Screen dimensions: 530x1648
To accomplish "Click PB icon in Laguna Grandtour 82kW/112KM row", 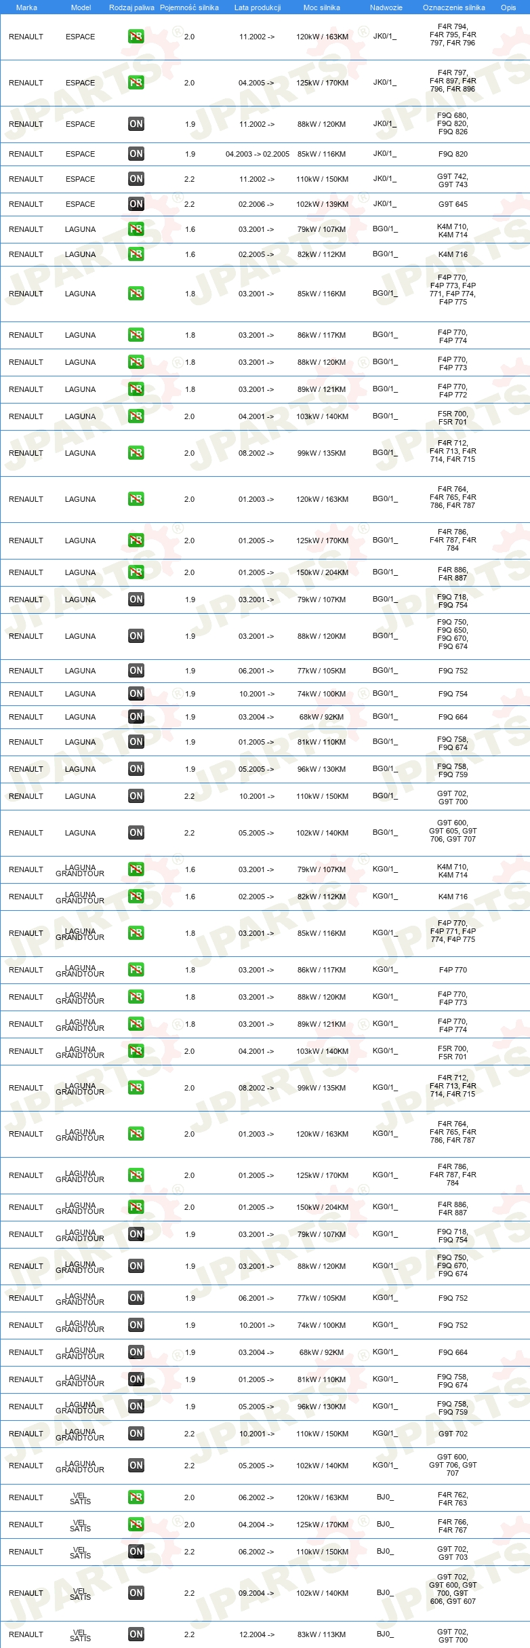I will (136, 897).
